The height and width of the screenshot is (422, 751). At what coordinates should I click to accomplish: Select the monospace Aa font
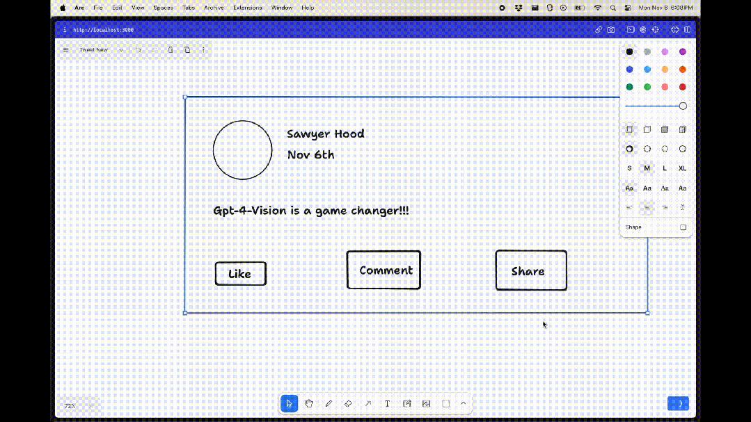pos(683,188)
